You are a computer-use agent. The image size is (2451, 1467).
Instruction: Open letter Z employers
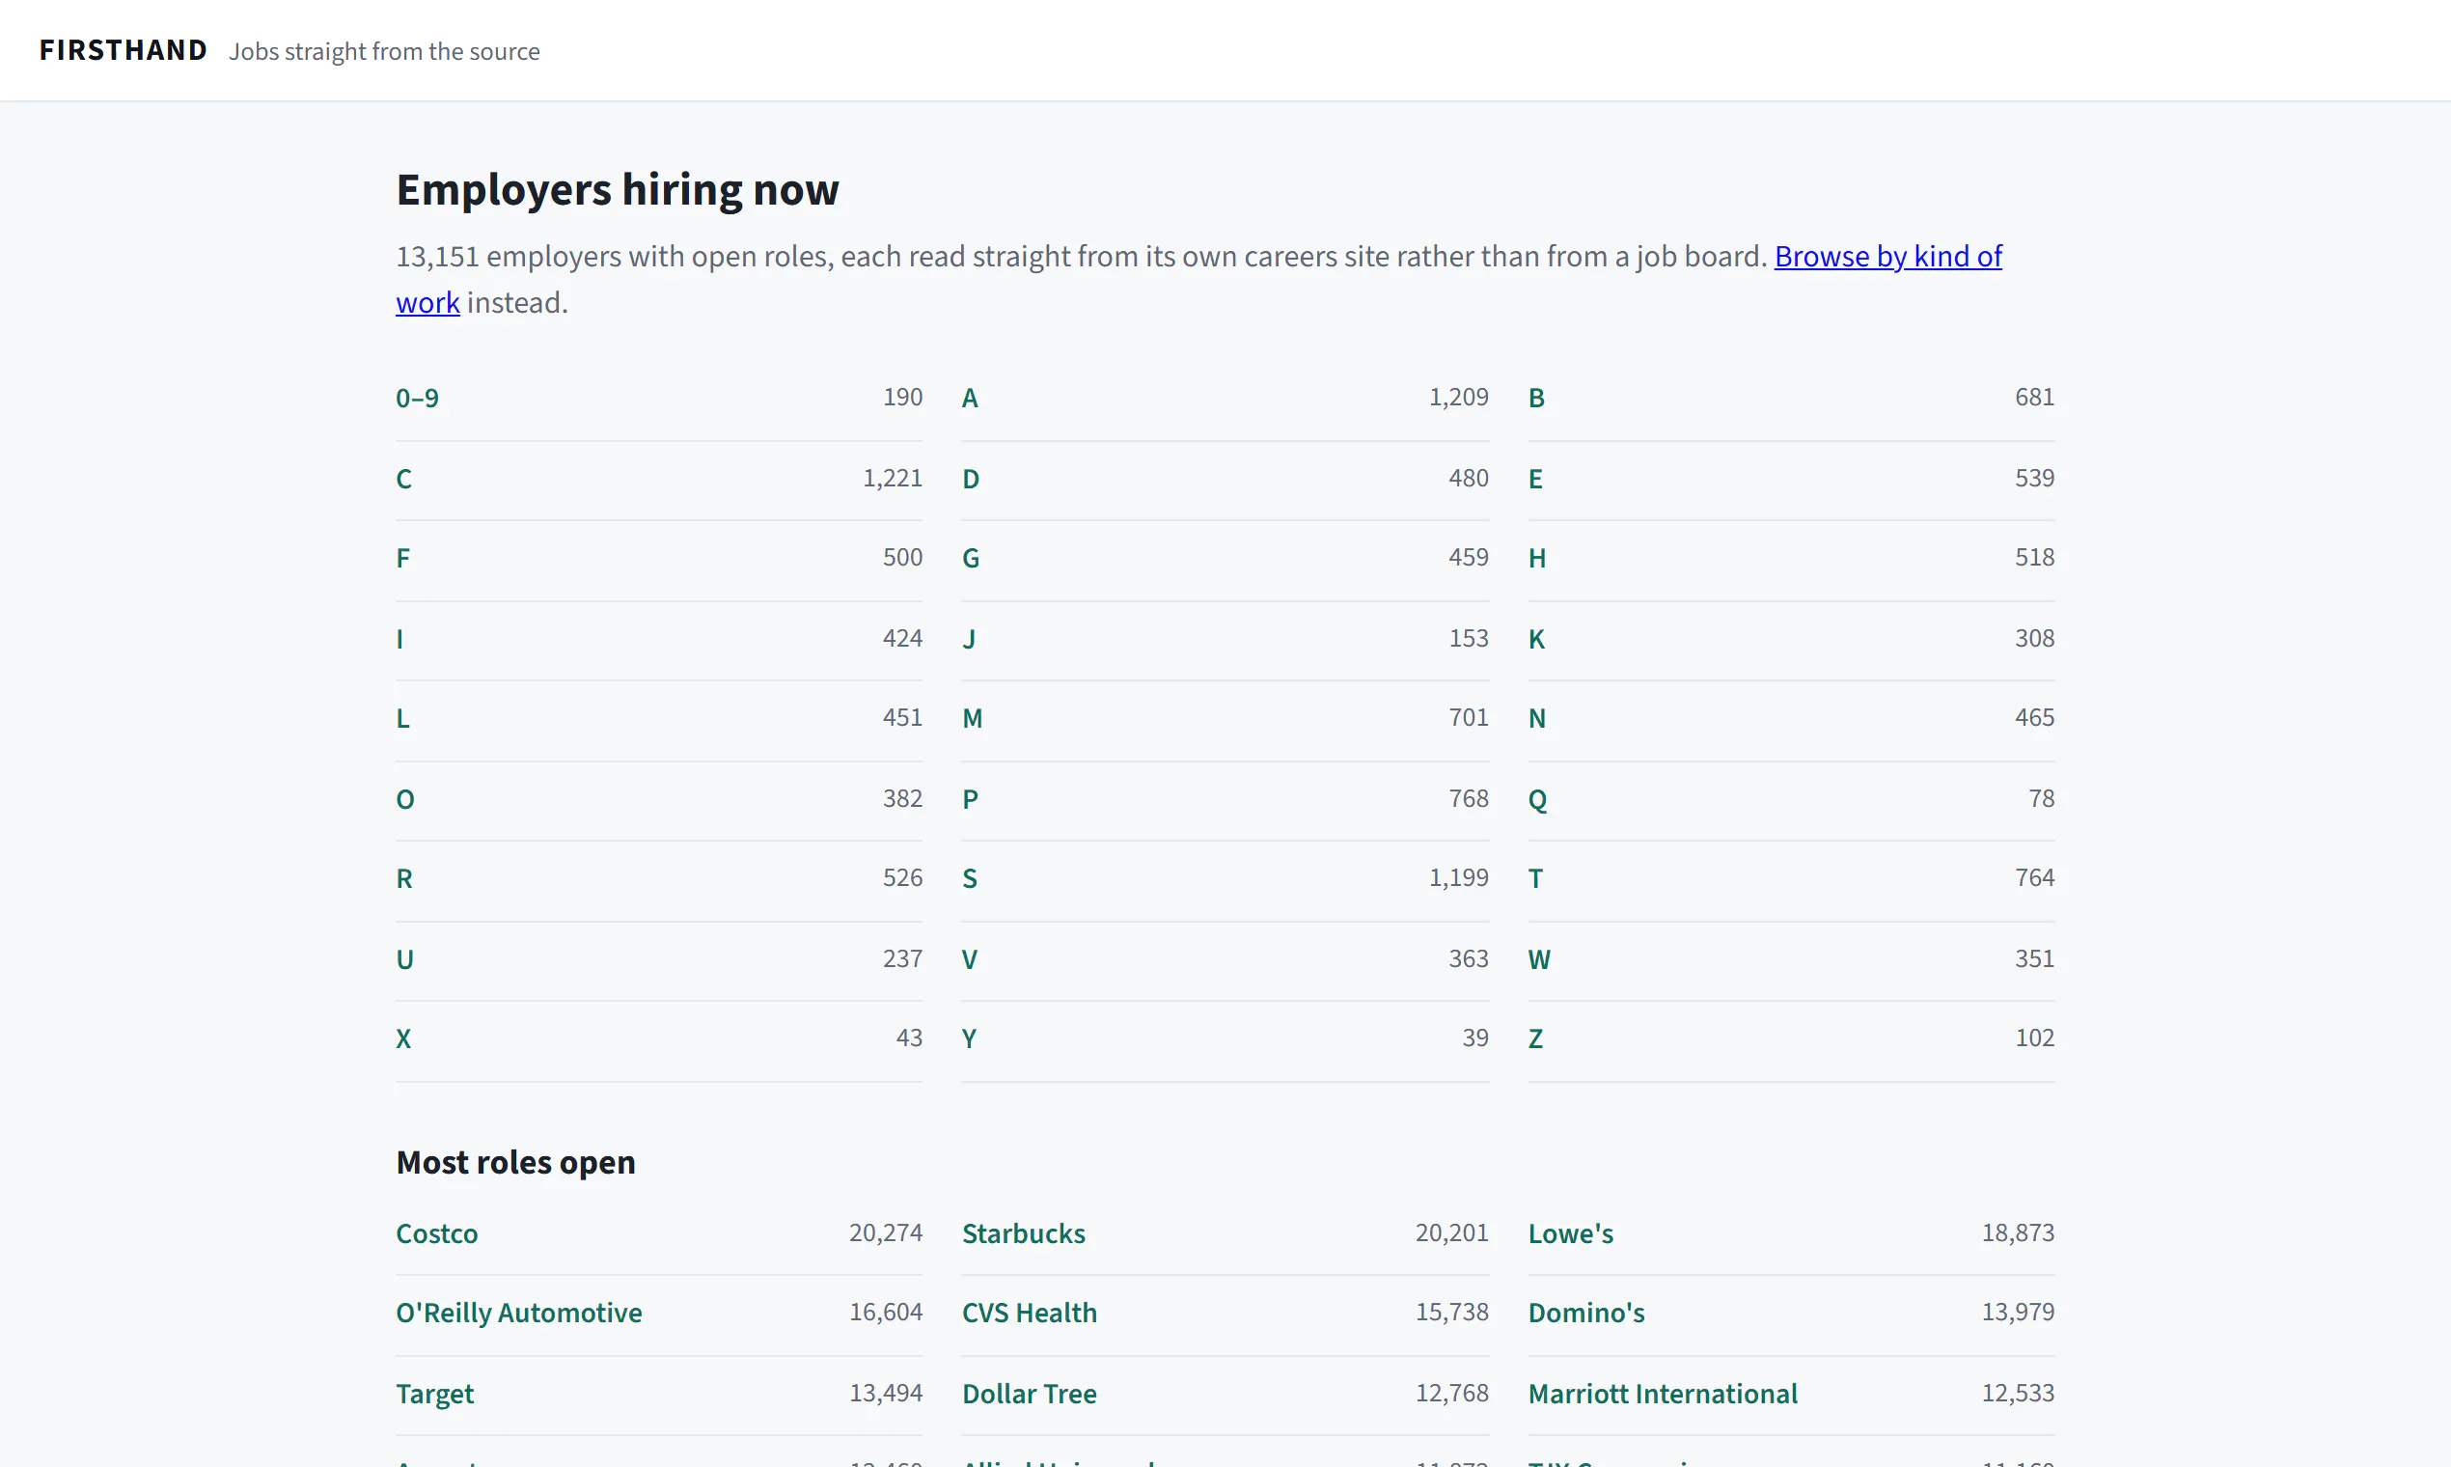coord(1535,1038)
